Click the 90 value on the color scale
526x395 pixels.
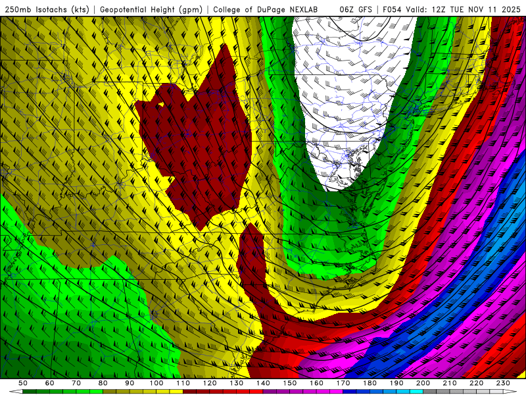tap(130, 383)
